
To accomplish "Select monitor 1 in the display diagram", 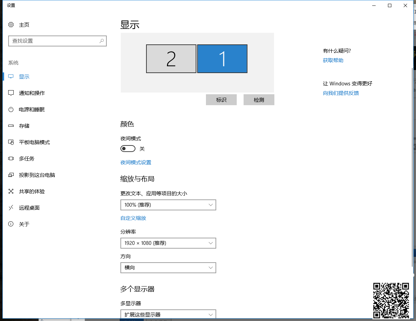I will 222,58.
